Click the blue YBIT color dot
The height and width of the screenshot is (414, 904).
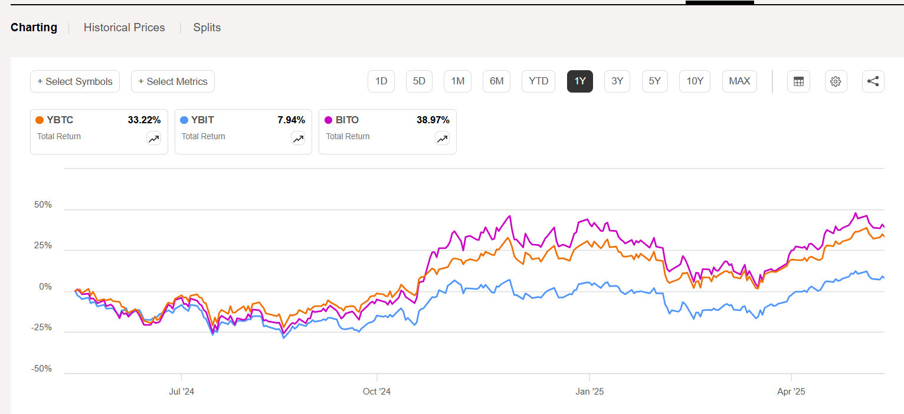(184, 120)
